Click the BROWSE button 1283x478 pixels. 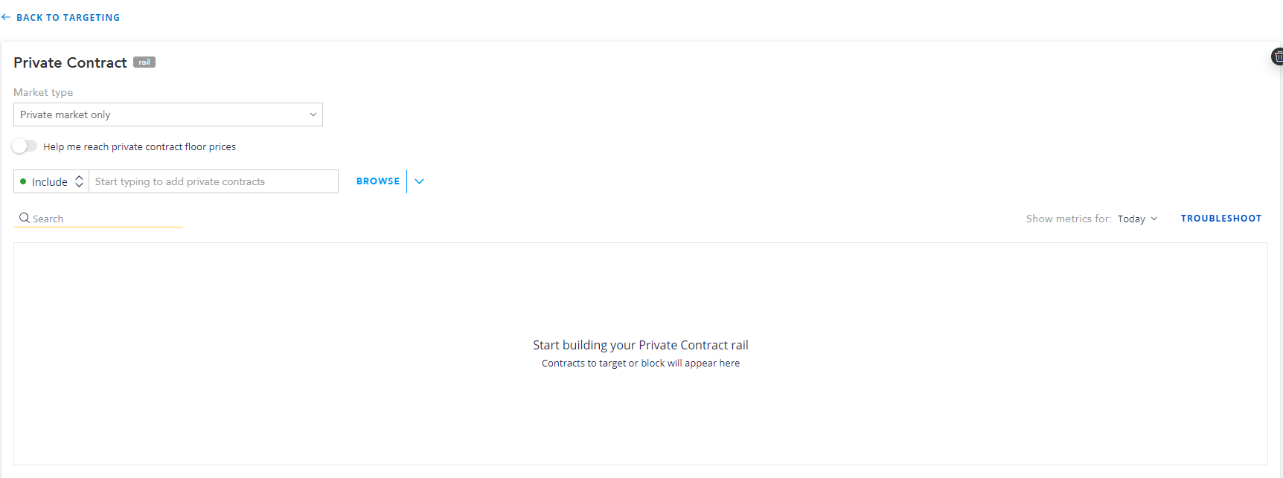point(378,181)
